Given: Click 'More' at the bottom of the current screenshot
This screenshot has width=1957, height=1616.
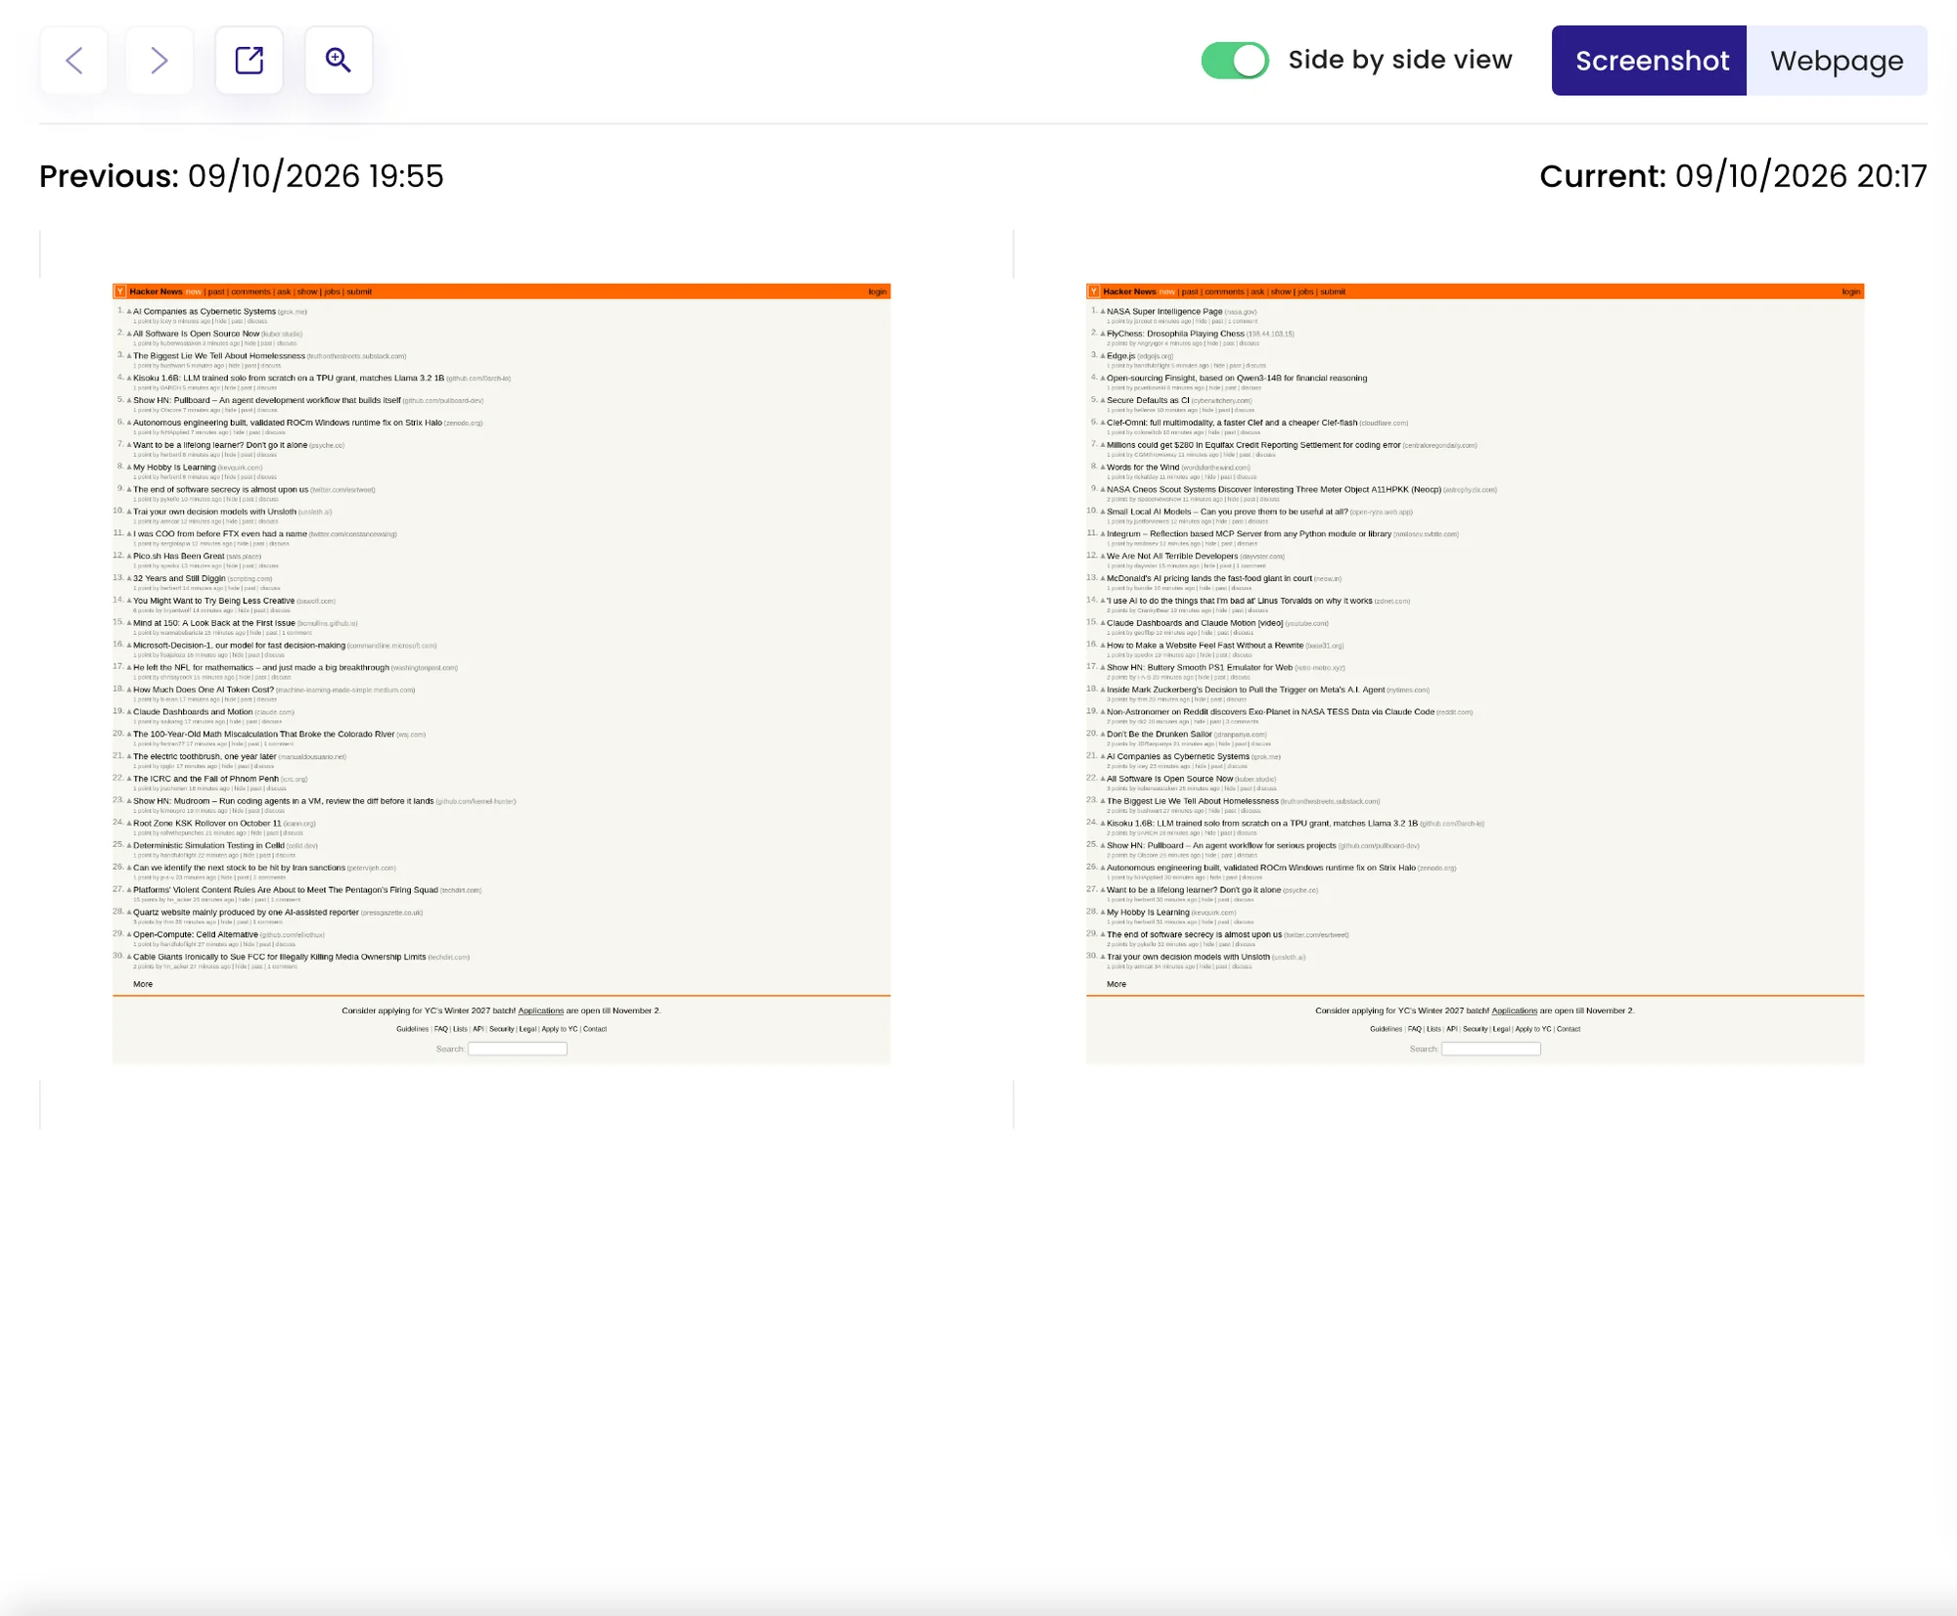Looking at the screenshot, I should tap(1116, 984).
